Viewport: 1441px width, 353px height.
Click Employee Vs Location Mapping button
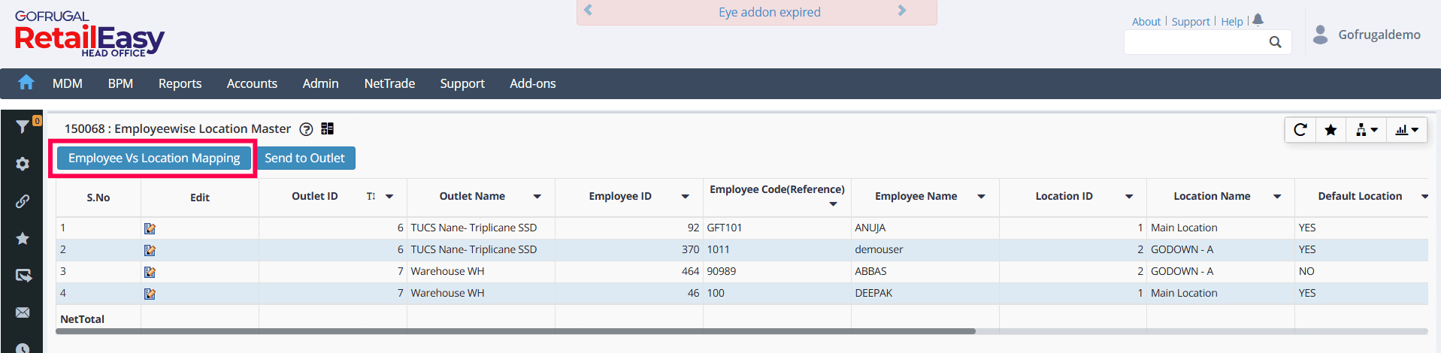(x=154, y=158)
